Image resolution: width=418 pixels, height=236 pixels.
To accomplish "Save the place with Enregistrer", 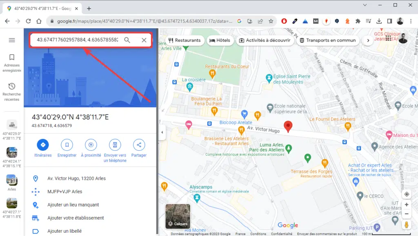I will click(67, 148).
